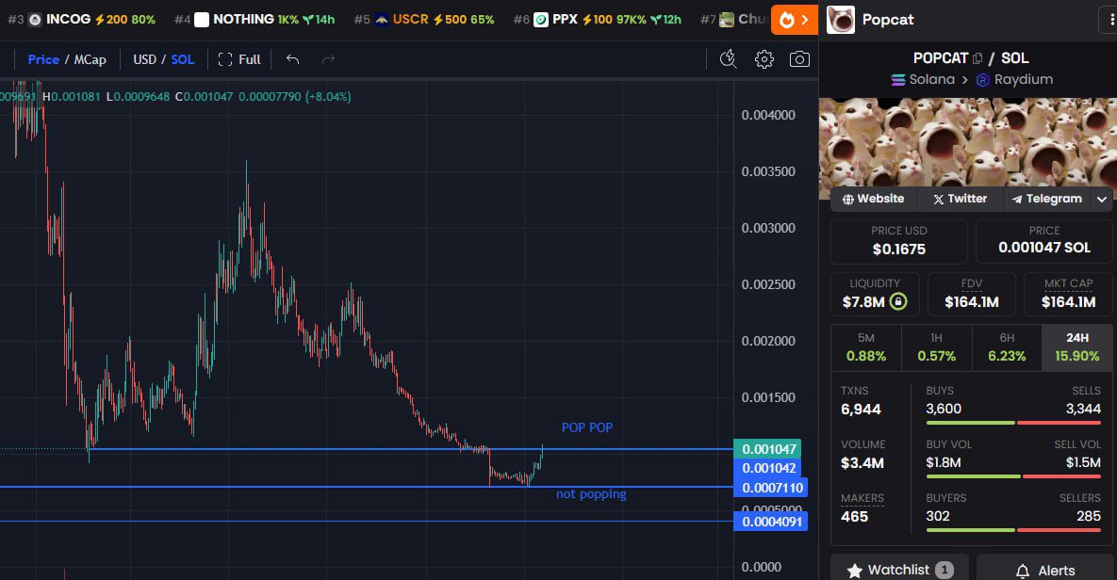Redo chart action arrow

(x=328, y=59)
